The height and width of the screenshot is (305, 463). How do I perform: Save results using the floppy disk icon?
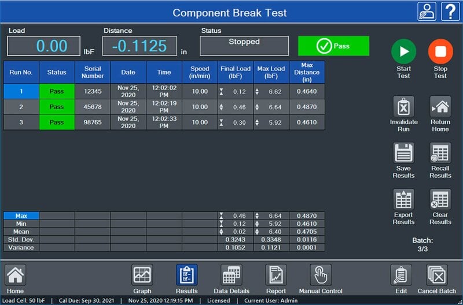tap(403, 153)
